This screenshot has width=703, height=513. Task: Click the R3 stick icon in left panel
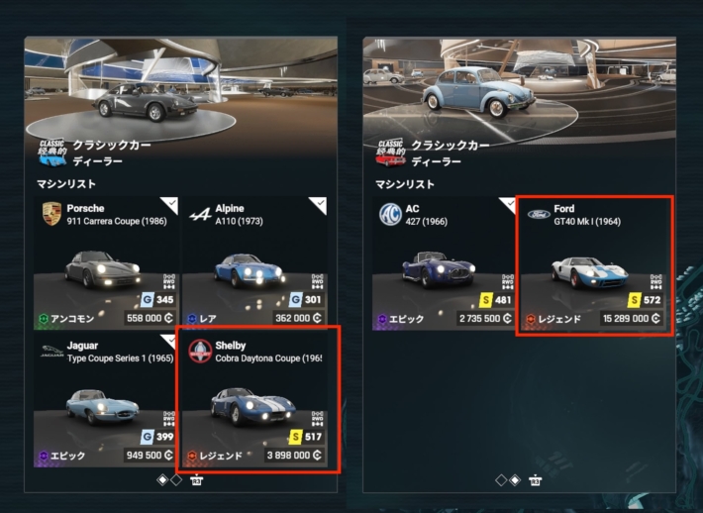(196, 480)
